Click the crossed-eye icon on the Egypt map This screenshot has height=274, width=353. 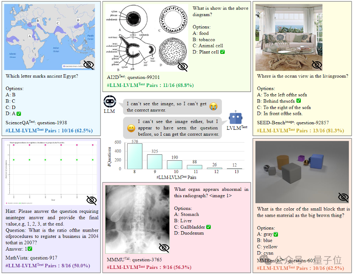89,65
